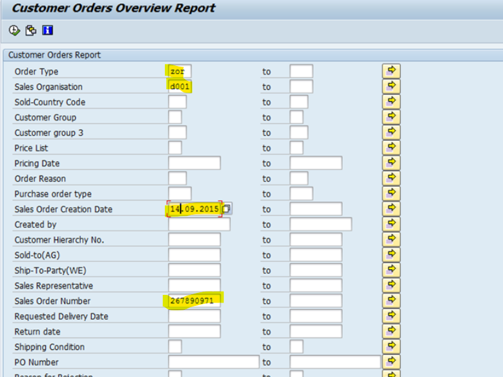Focus the Sales Order Number from field
The image size is (503, 377).
tap(194, 301)
